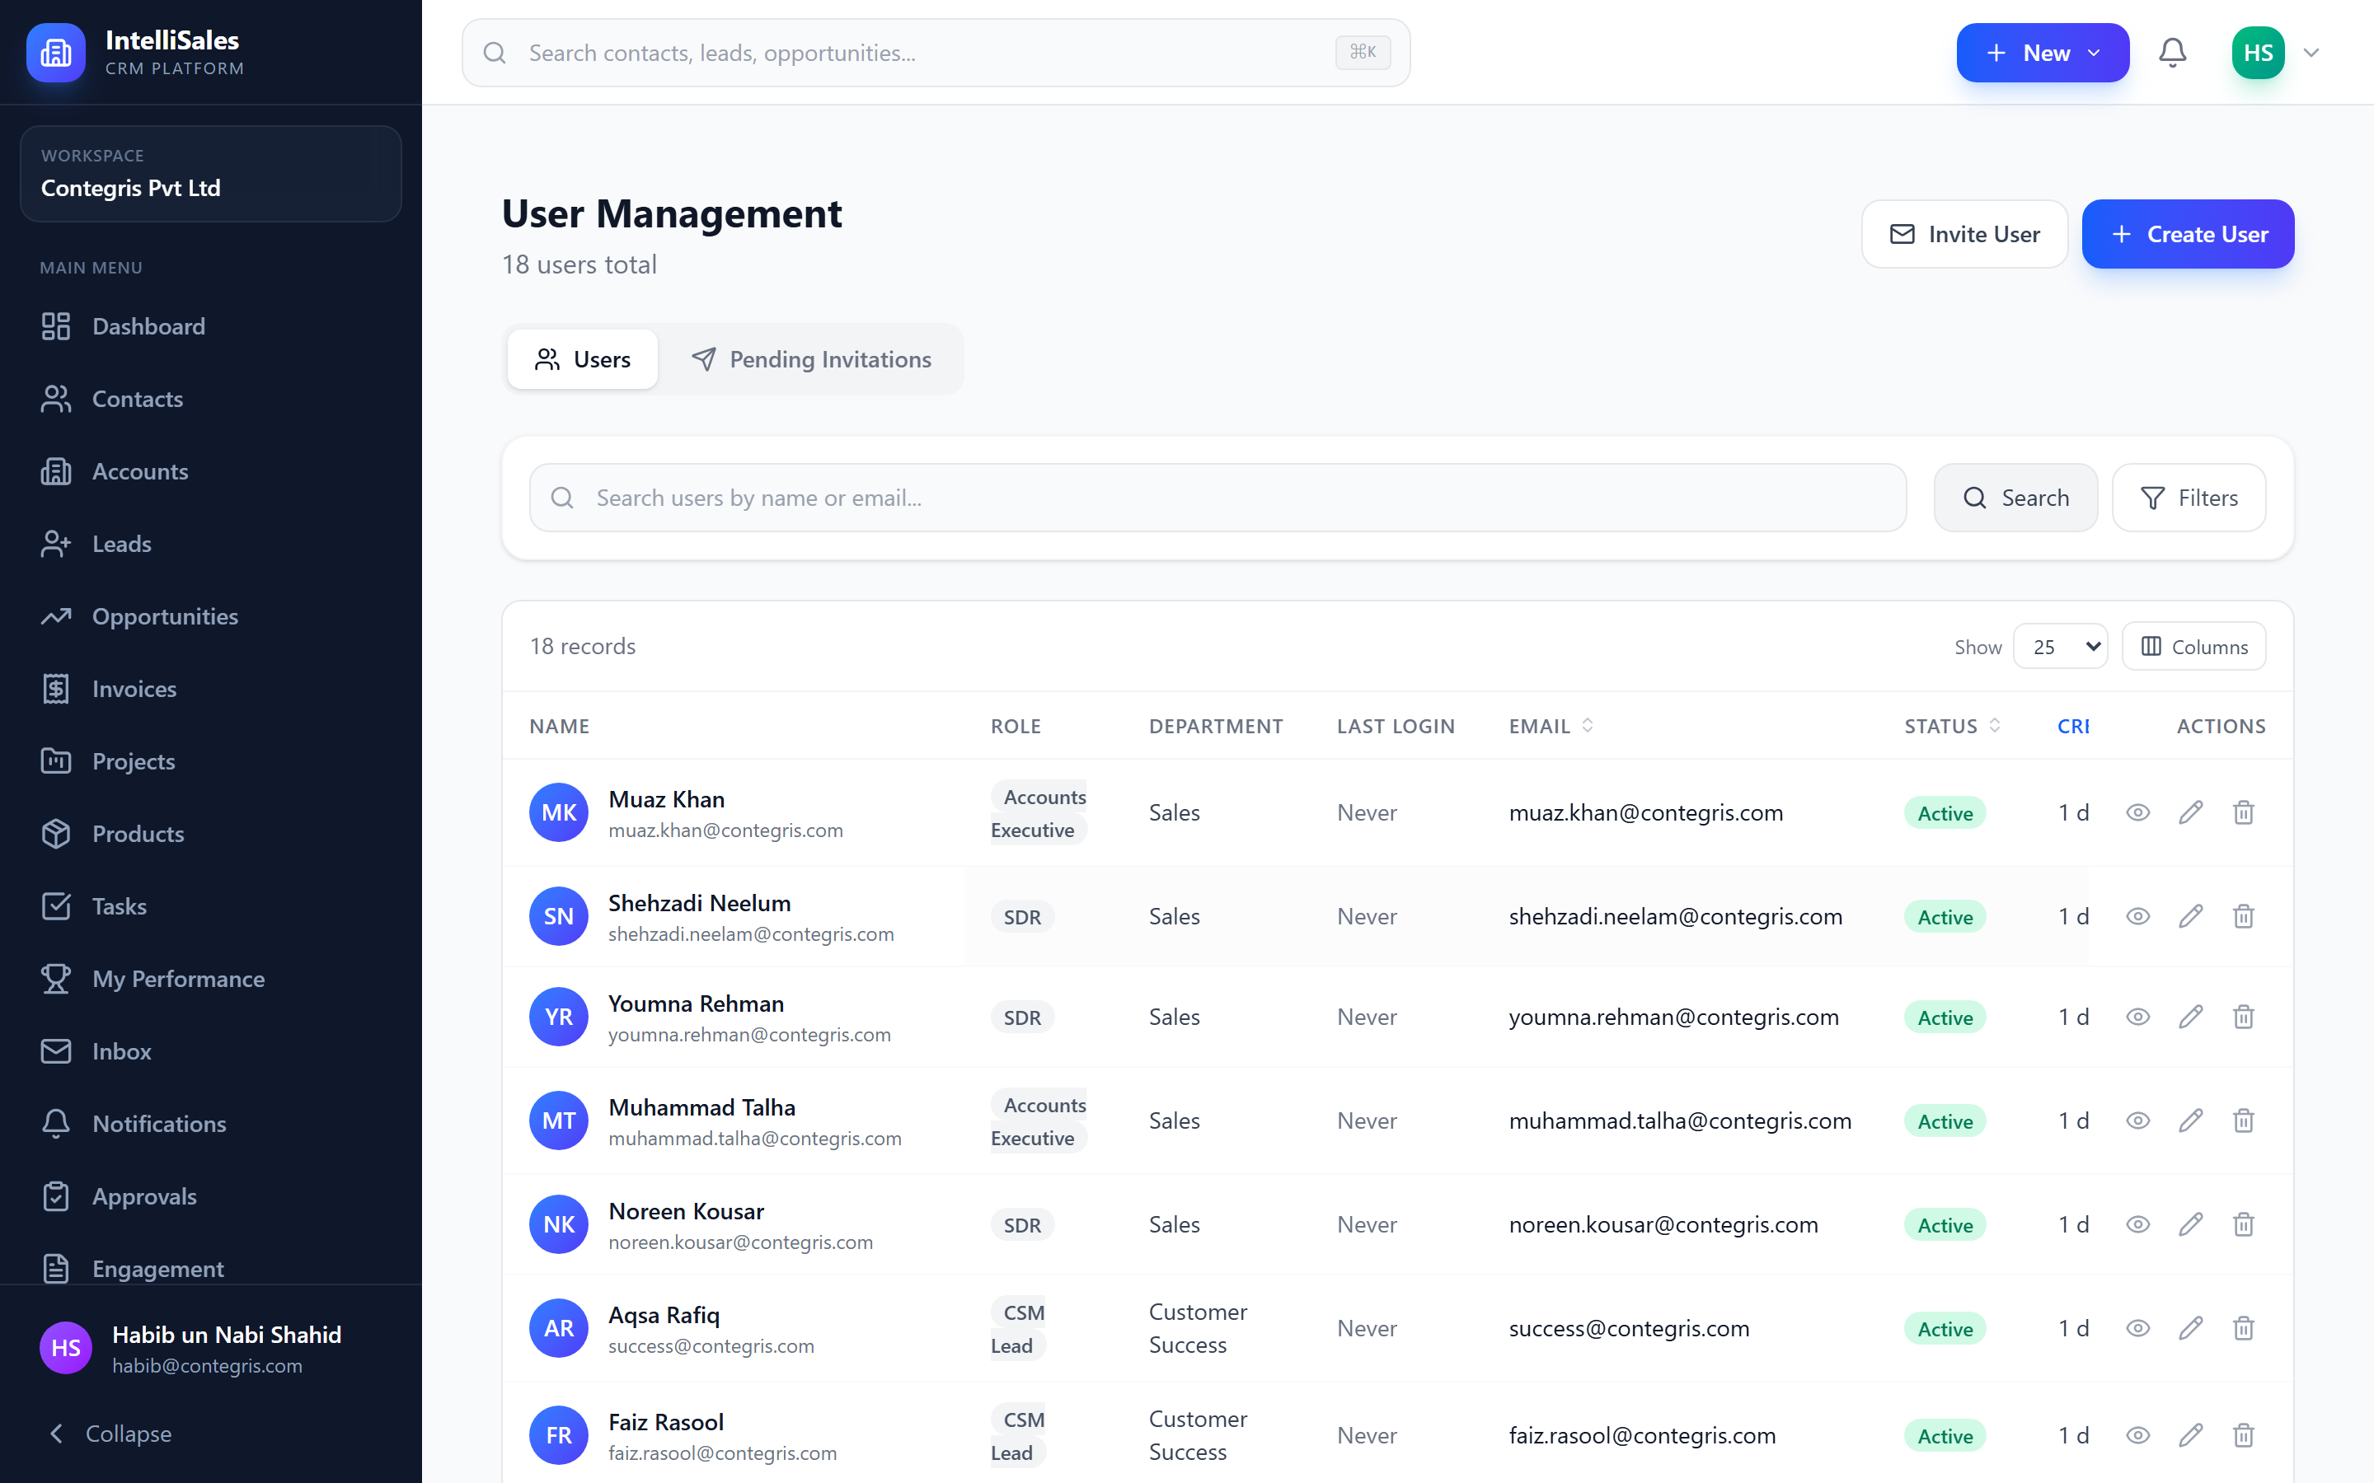The image size is (2374, 1483).
Task: Click muaz.khan@contegris.com in Email column
Action: (1645, 813)
